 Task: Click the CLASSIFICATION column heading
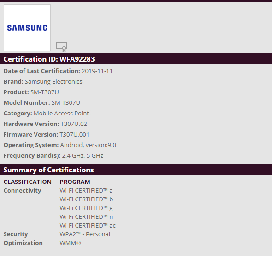pyautogui.click(x=28, y=182)
